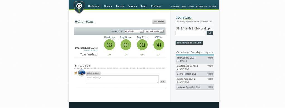
Task: Select Collins Hill Golf Club row
Action: click(195, 74)
